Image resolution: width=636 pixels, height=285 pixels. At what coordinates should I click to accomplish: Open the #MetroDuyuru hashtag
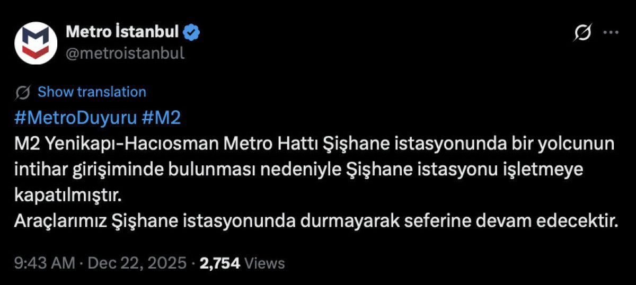[75, 118]
